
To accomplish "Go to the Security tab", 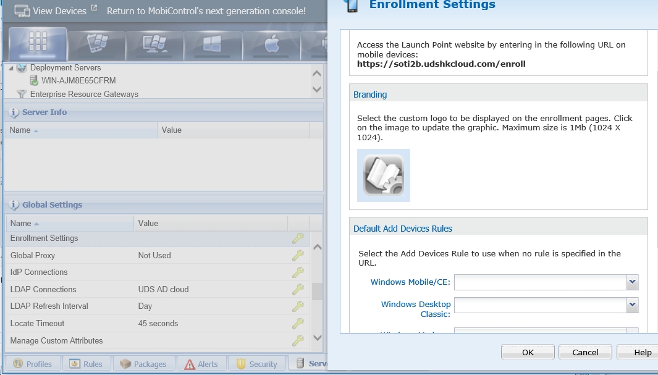I will point(257,364).
